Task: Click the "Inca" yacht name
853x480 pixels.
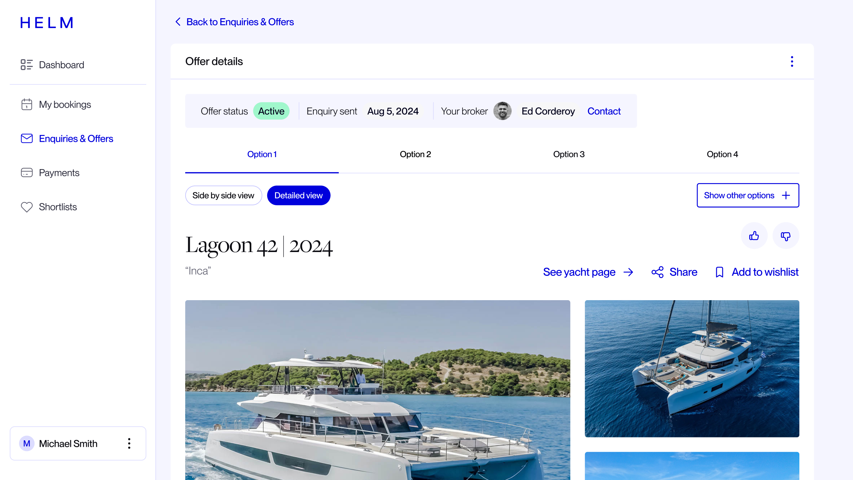Action: pos(198,271)
